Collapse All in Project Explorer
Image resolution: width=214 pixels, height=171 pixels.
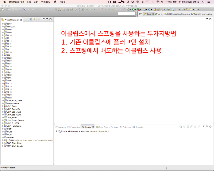31,20
